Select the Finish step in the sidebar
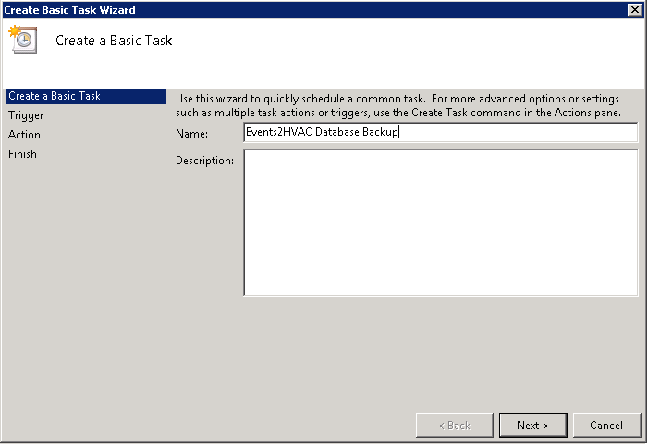This screenshot has width=648, height=444. (22, 154)
